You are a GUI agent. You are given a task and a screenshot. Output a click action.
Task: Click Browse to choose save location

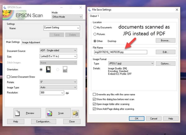(166, 40)
